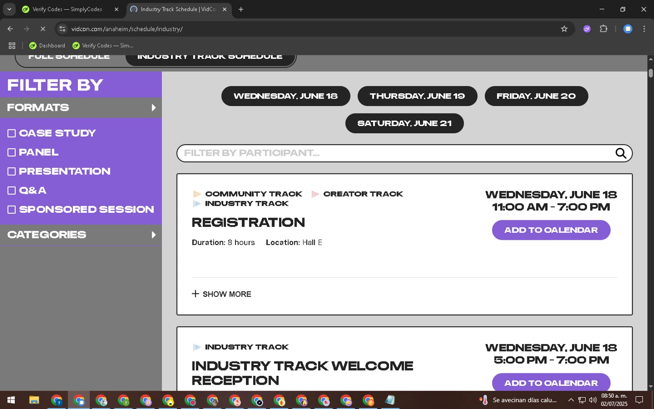The image size is (654, 409).
Task: Open Dashboard bookmark
Action: coord(47,45)
